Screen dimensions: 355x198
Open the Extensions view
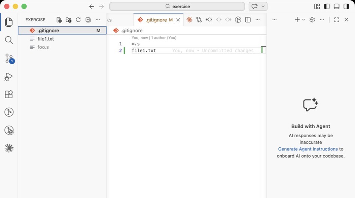pyautogui.click(x=9, y=94)
